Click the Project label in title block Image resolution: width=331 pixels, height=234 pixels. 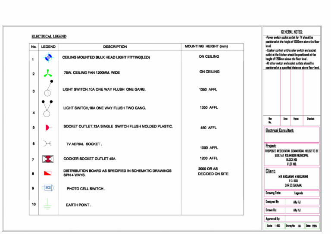pyautogui.click(x=271, y=146)
